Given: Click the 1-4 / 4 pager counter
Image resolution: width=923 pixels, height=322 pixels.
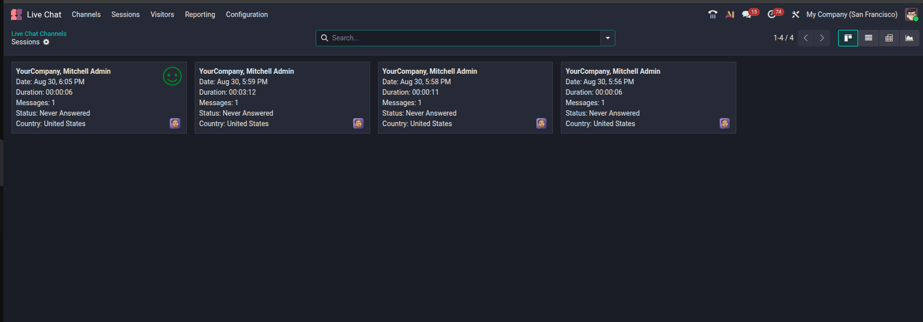Looking at the screenshot, I should [x=784, y=38].
